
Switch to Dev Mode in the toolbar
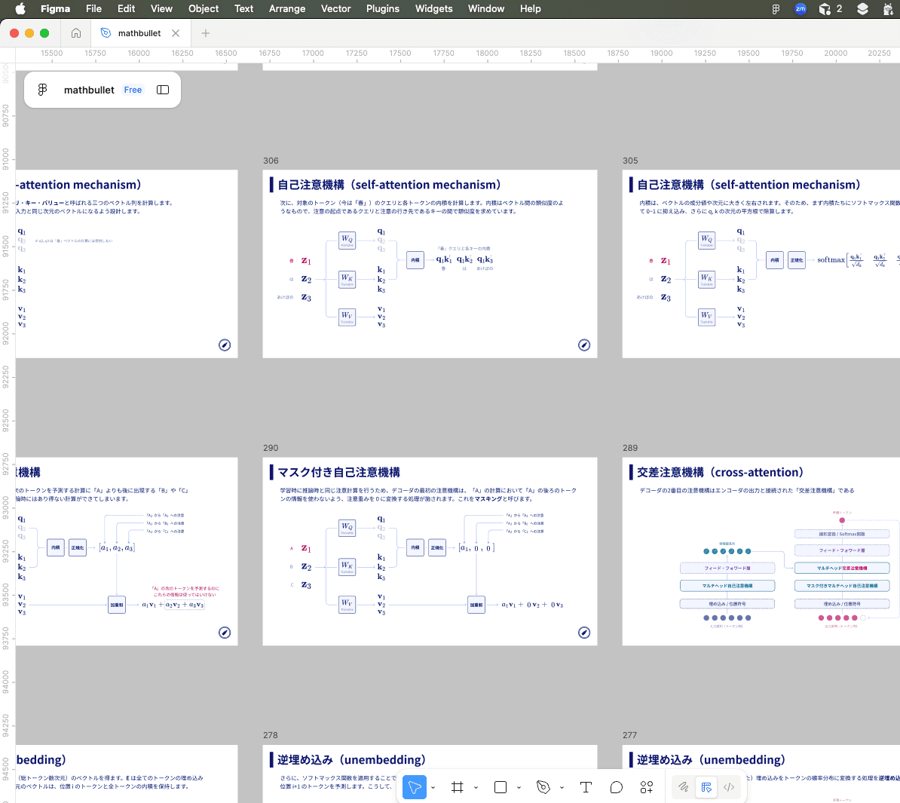click(x=729, y=786)
